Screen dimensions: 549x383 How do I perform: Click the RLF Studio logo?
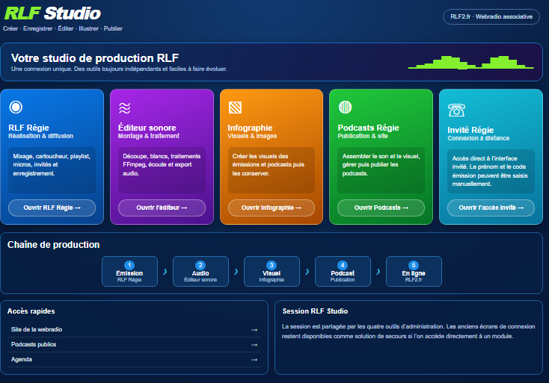pos(52,13)
